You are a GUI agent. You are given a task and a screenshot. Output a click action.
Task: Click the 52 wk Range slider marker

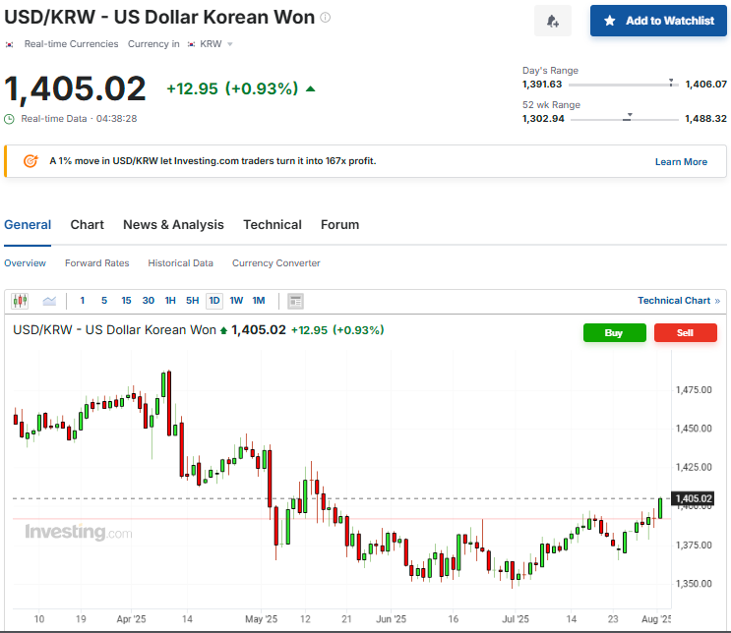tap(628, 117)
